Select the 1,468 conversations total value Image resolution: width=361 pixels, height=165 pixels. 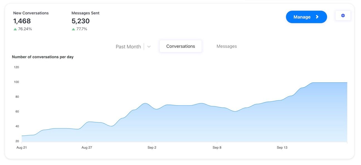22,21
